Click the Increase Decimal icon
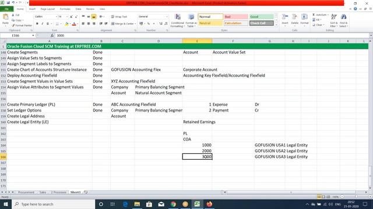This screenshot has height=209, width=373. pos(161,24)
